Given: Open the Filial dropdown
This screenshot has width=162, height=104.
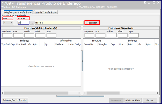Looking at the screenshot, I should [x=8, y=22].
